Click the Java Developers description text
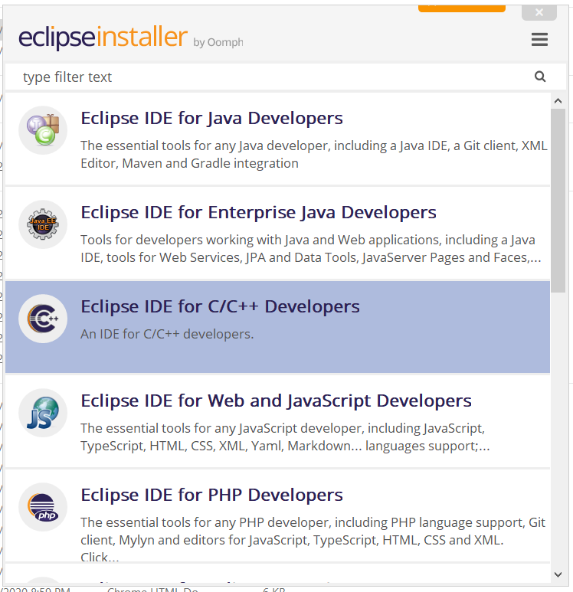 coord(314,155)
